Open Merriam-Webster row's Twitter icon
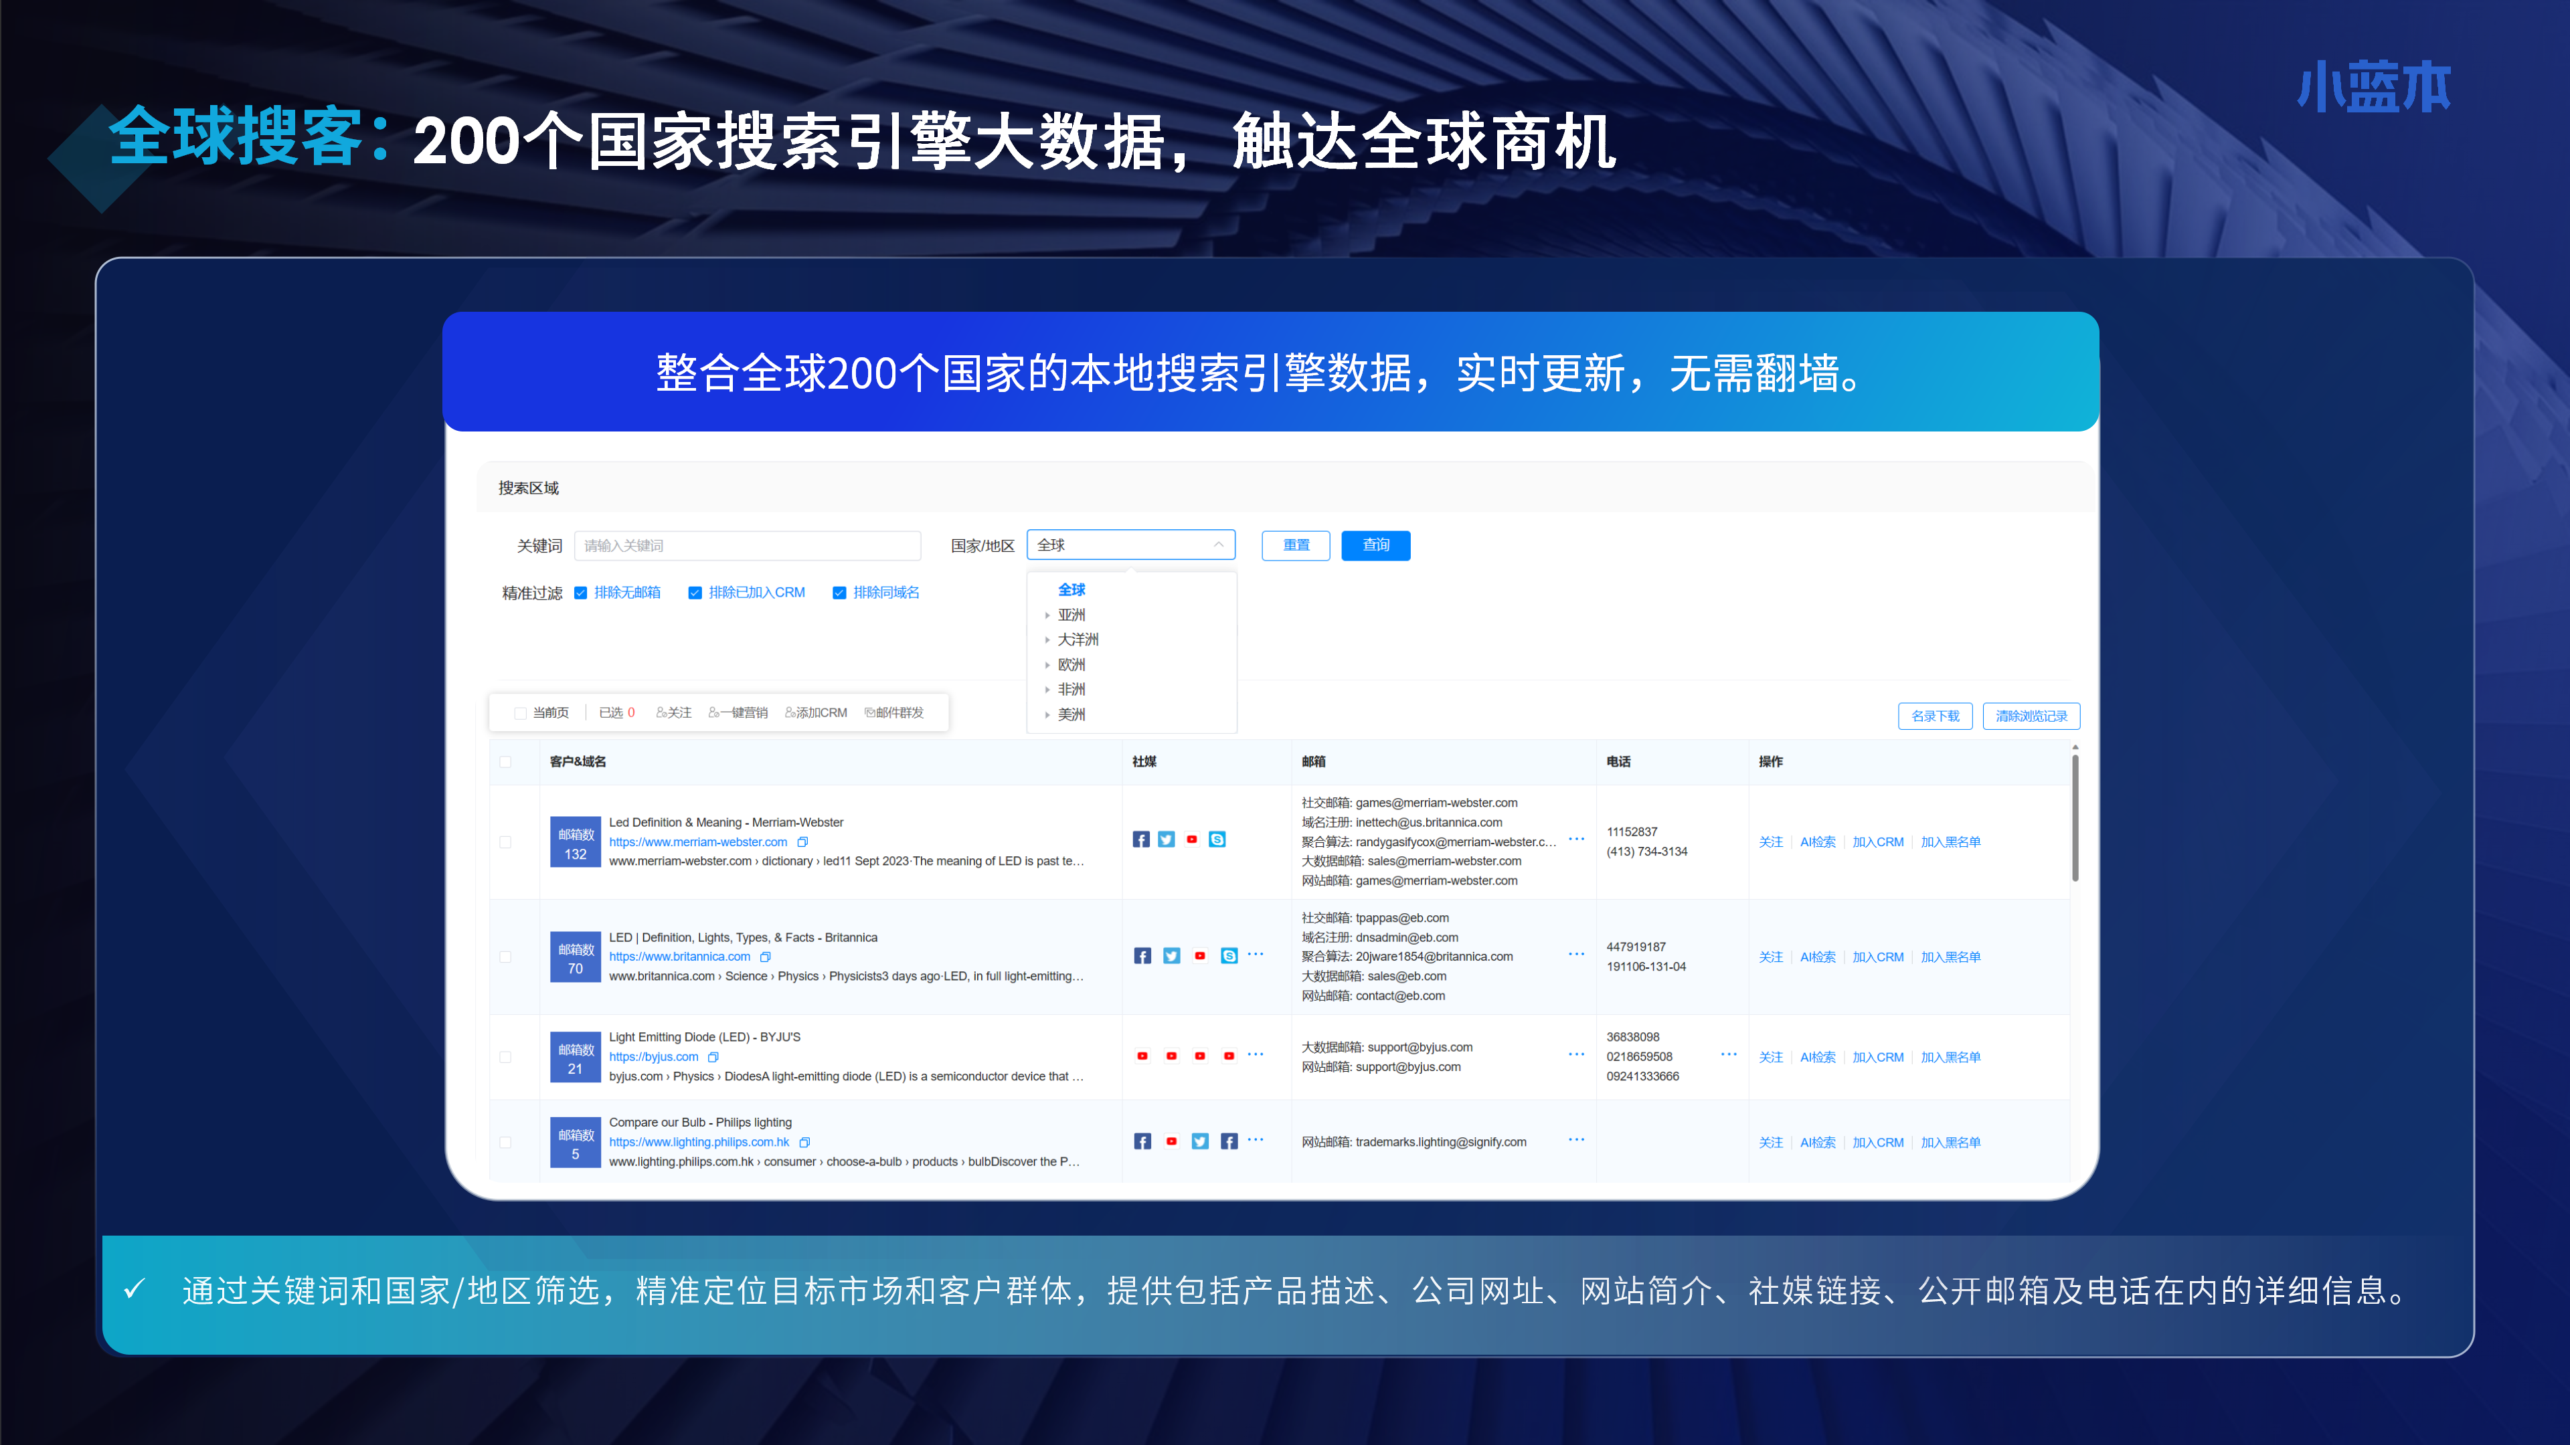The height and width of the screenshot is (1445, 2570). coord(1167,840)
